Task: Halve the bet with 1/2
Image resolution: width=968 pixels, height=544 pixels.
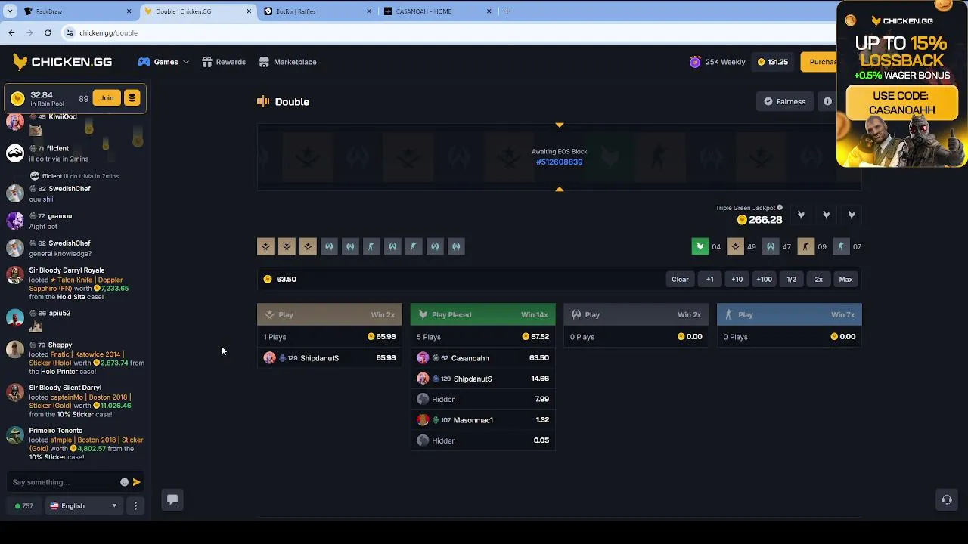Action: [791, 280]
